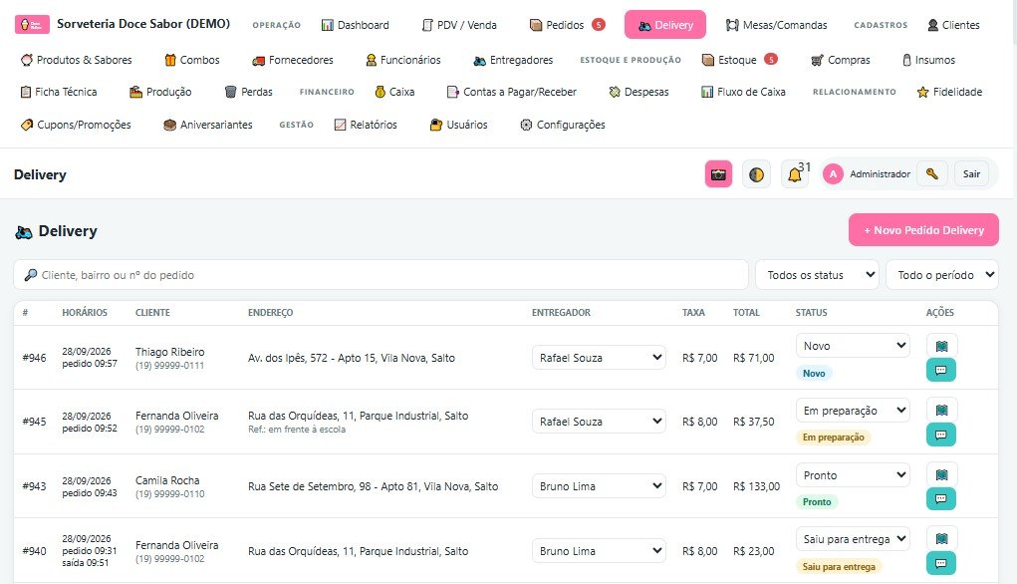Viewport: 1017px width, 584px height.
Task: Click the Novo Pedido Delivery button
Action: coord(923,229)
